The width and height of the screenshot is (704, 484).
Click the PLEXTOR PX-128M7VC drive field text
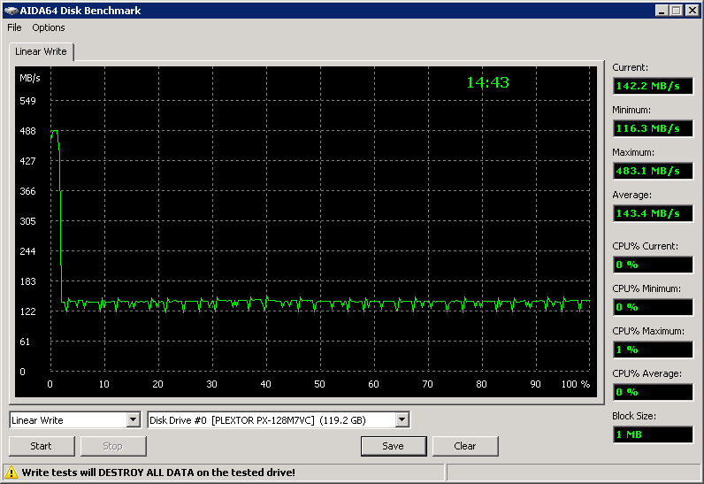pyautogui.click(x=256, y=420)
